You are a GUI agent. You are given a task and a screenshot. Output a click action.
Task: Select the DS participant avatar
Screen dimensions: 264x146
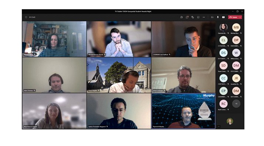click(x=223, y=53)
